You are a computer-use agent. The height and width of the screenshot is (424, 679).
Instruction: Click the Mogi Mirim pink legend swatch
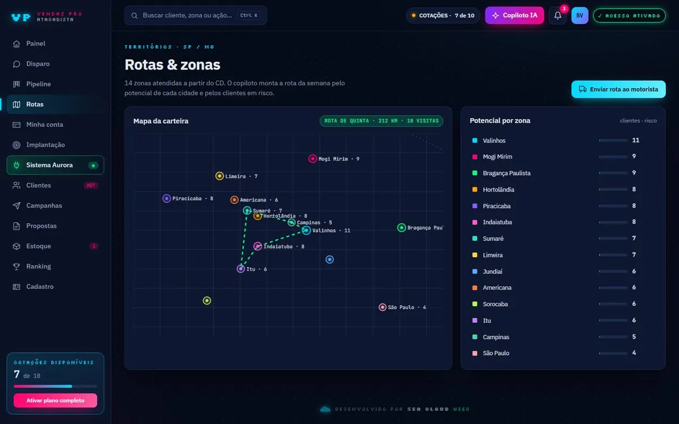point(475,157)
